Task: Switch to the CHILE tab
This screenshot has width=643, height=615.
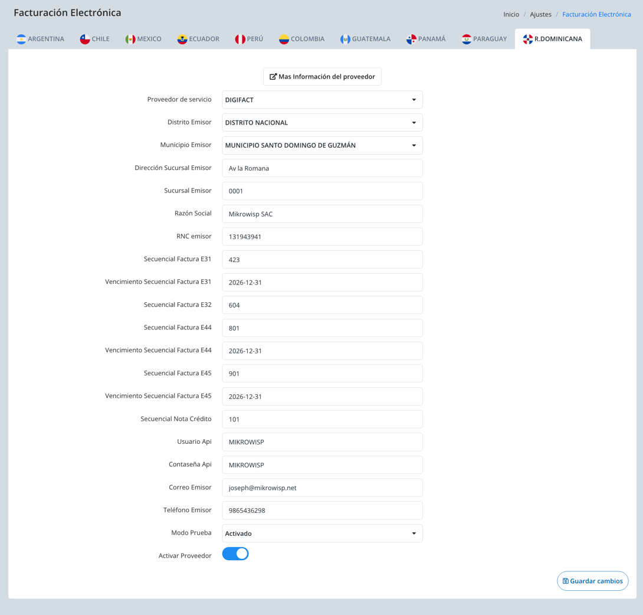Action: 95,39
